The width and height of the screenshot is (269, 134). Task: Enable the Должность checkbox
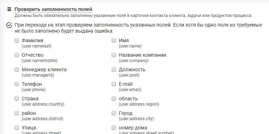(114, 69)
